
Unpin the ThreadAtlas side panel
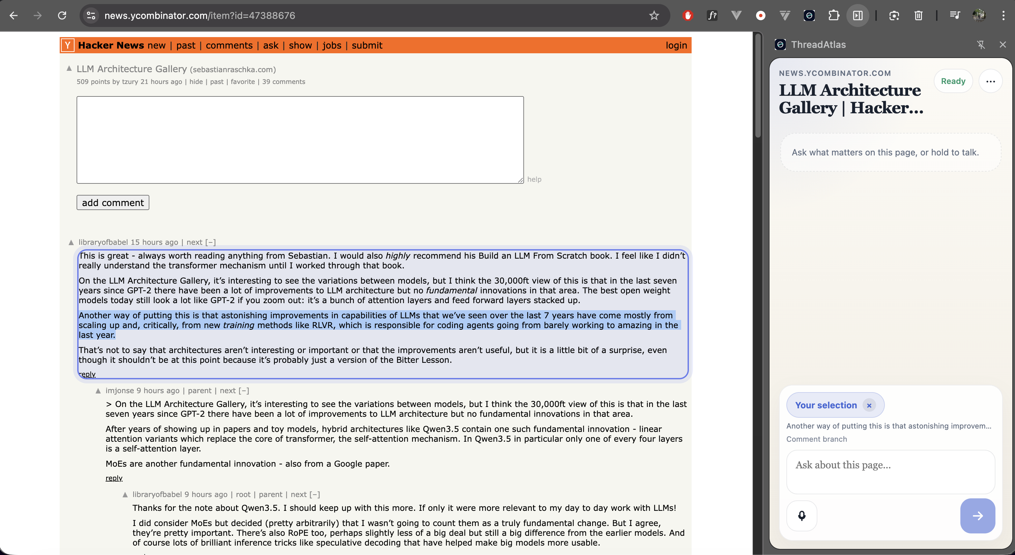click(981, 45)
